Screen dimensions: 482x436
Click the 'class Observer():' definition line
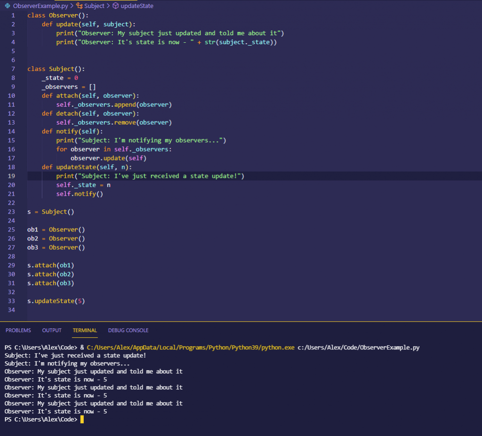(x=58, y=16)
